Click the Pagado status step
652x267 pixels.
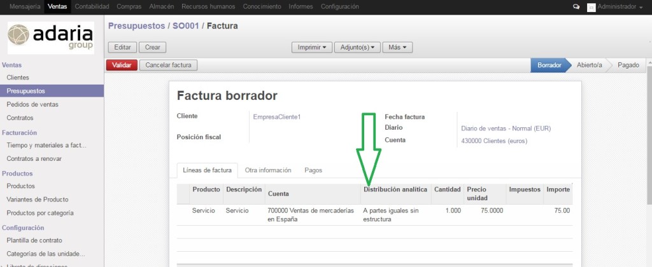point(628,65)
